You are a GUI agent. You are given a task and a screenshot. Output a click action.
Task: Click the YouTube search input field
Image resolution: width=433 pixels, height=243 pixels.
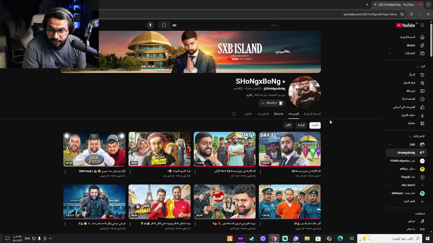(225, 25)
